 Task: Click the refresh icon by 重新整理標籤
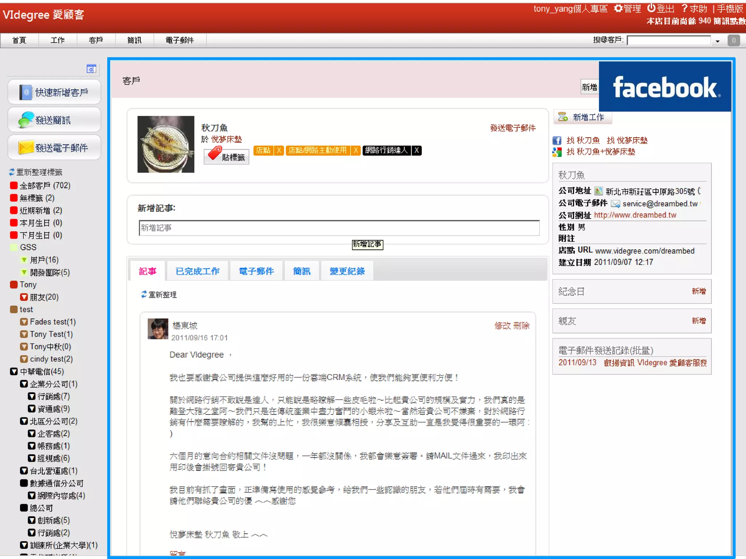tap(12, 172)
